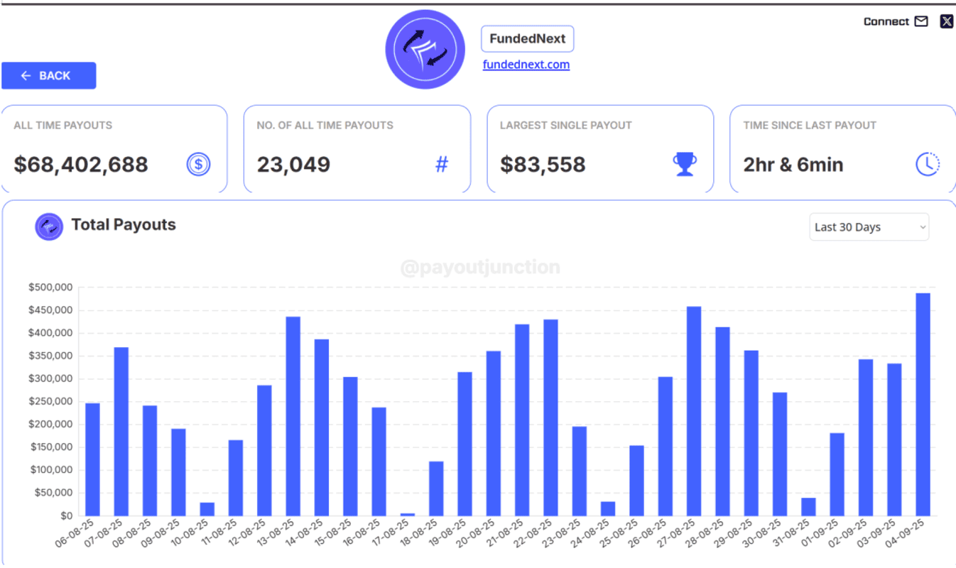The image size is (956, 568).
Task: Open the X social media icon
Action: coord(947,21)
